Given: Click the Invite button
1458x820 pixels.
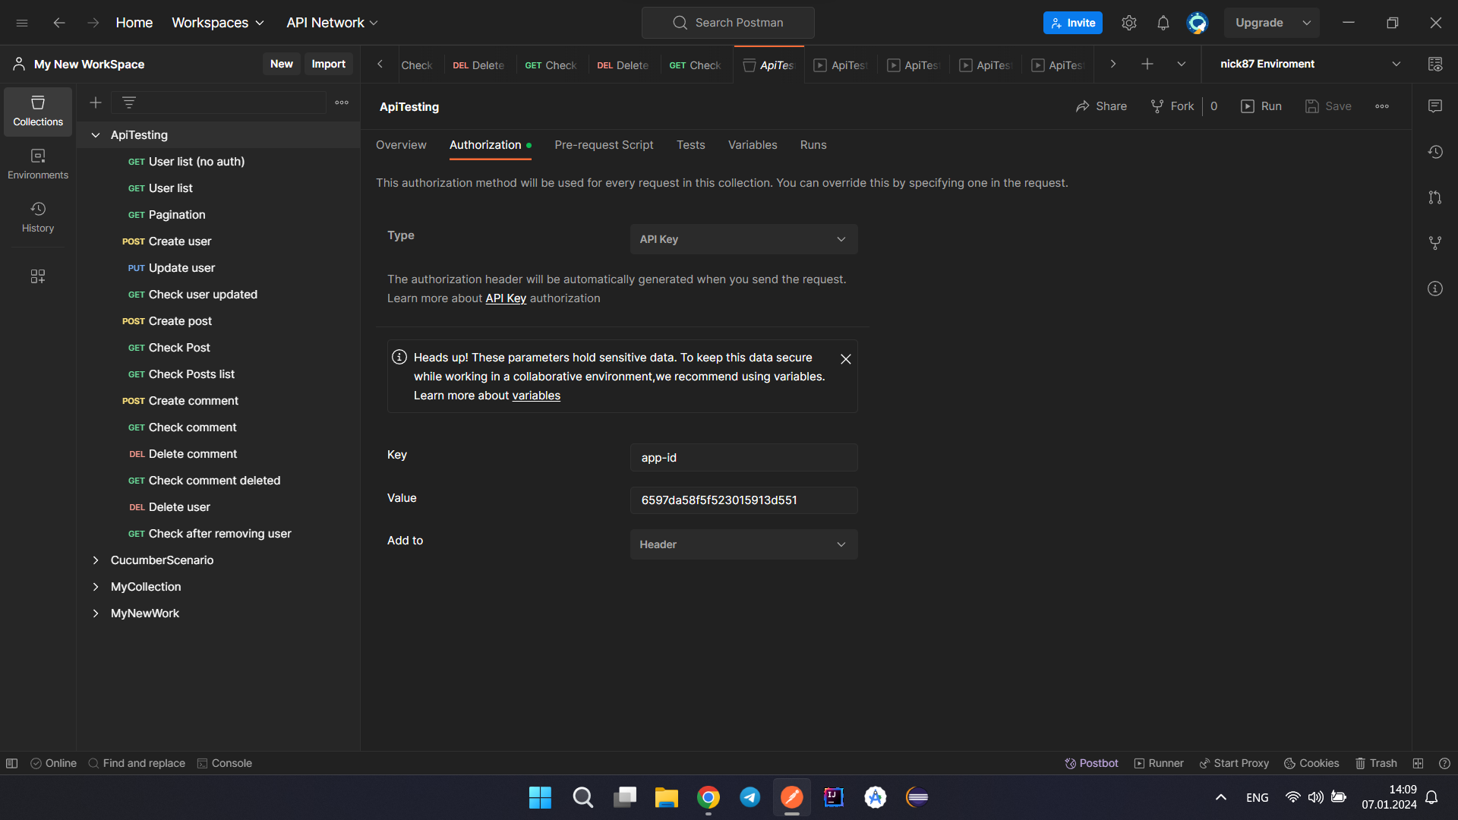Looking at the screenshot, I should pyautogui.click(x=1073, y=23).
